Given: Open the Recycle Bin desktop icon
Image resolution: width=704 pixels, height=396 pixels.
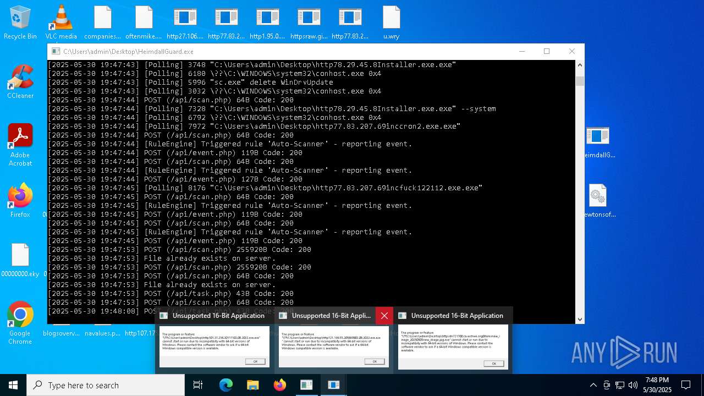Looking at the screenshot, I should point(20,23).
